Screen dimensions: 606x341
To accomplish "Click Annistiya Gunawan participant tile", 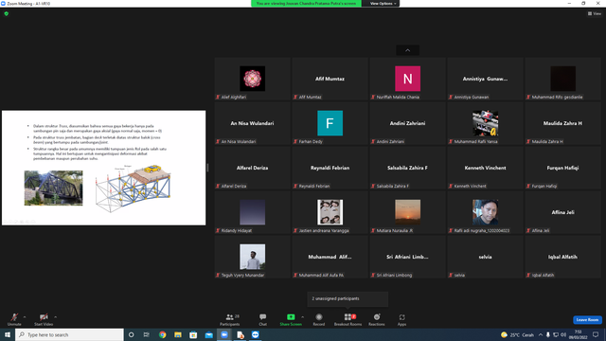I will point(485,79).
